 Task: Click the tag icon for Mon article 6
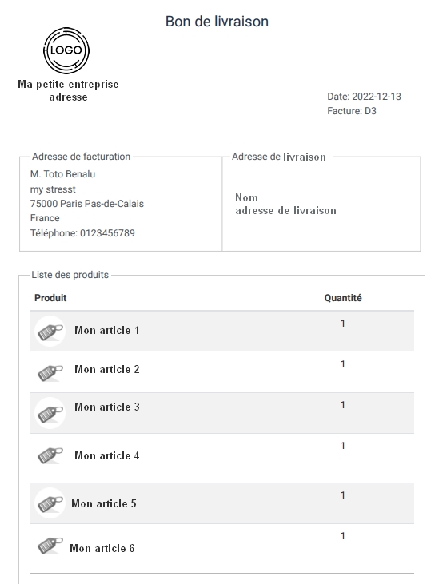tap(50, 546)
